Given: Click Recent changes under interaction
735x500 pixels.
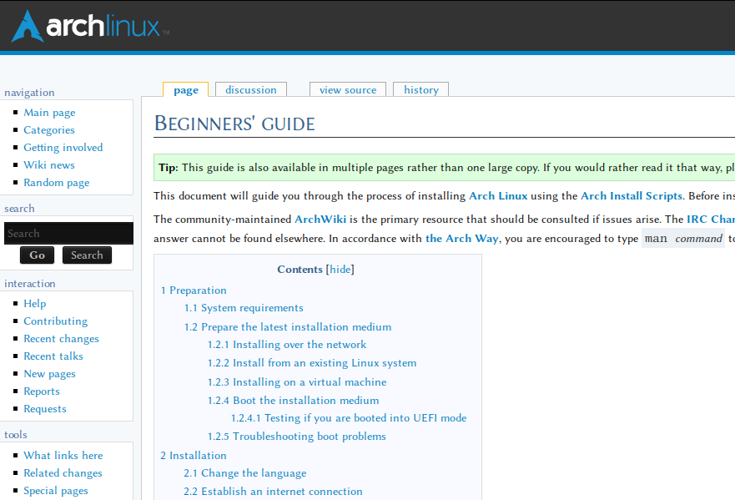Looking at the screenshot, I should [x=61, y=338].
